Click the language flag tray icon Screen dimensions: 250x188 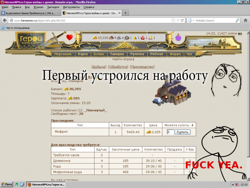[237, 184]
